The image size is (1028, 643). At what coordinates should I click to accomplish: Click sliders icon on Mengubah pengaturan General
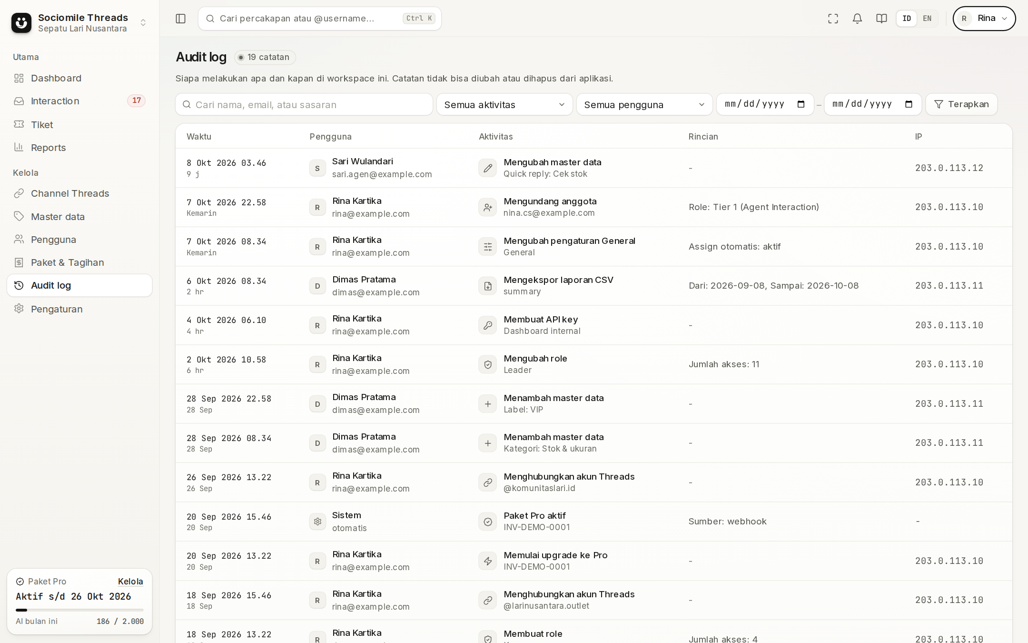pos(488,247)
